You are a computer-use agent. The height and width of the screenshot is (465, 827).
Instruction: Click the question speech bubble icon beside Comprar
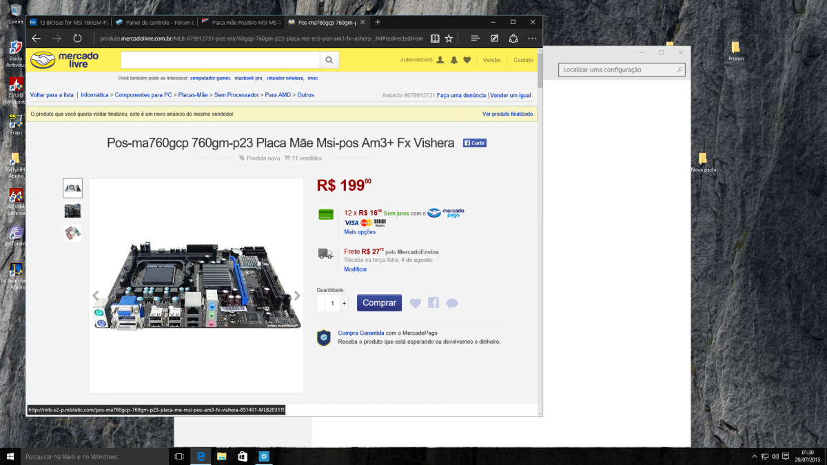(452, 303)
